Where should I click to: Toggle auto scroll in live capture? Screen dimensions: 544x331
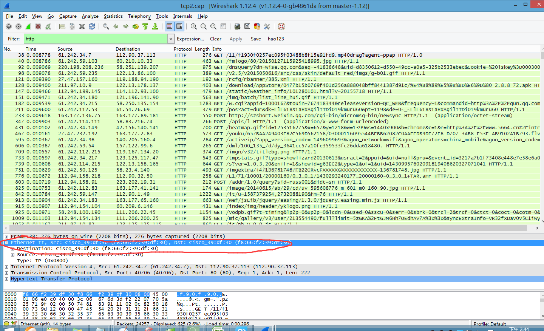179,26
